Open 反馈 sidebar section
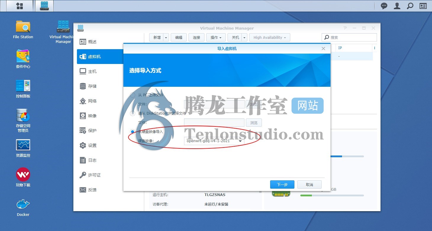This screenshot has height=231, width=432. pos(100,190)
